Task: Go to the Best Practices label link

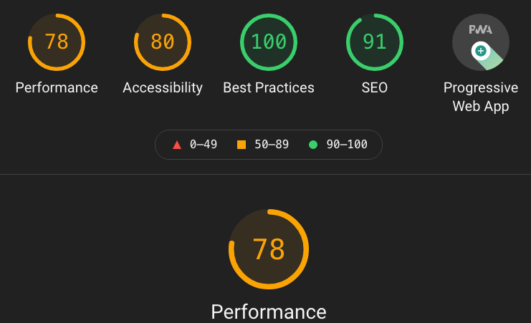Action: [269, 88]
